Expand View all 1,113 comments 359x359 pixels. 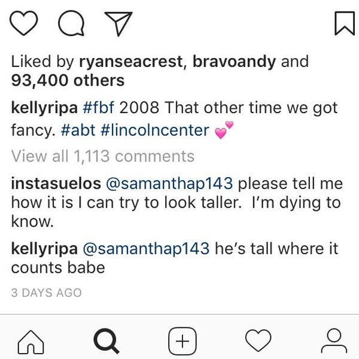pyautogui.click(x=103, y=156)
